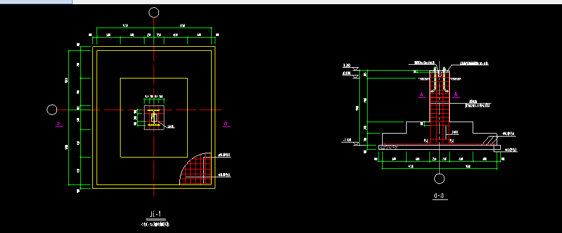Select the white base plate rectangle around the column
562x233 pixels.
(154, 118)
